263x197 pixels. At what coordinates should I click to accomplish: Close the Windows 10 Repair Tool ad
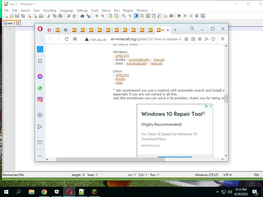pos(211,106)
